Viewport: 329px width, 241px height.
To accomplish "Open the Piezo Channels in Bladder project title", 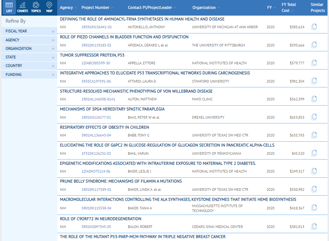I will tap(124, 37).
